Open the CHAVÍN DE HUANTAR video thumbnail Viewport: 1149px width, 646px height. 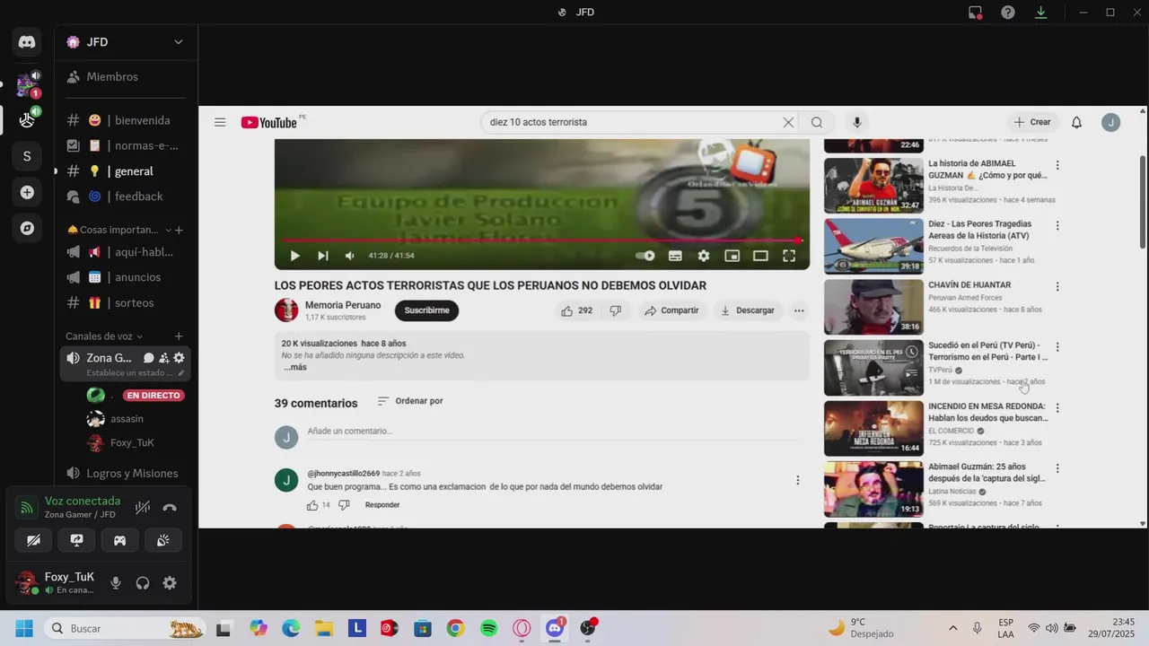tap(873, 307)
